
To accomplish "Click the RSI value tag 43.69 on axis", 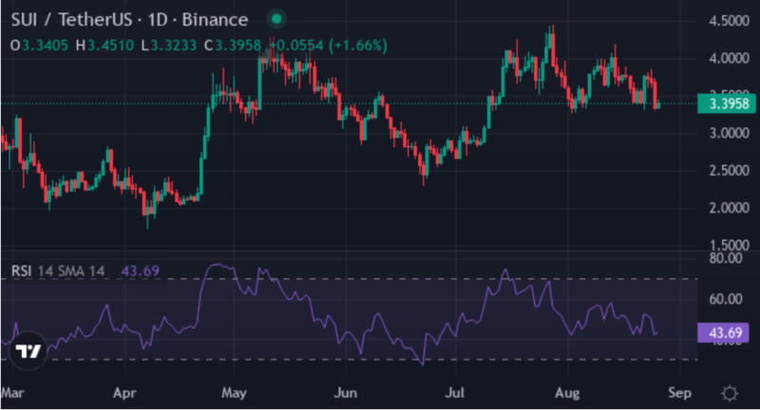I will 723,333.
